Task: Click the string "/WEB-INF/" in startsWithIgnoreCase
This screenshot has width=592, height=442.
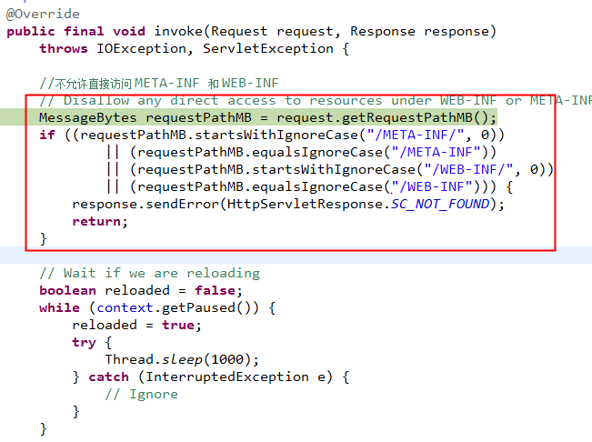Action: pyautogui.click(x=468, y=169)
